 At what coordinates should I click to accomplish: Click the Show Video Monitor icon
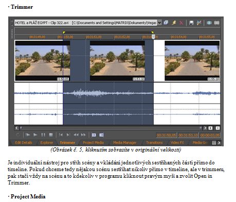(209, 23)
